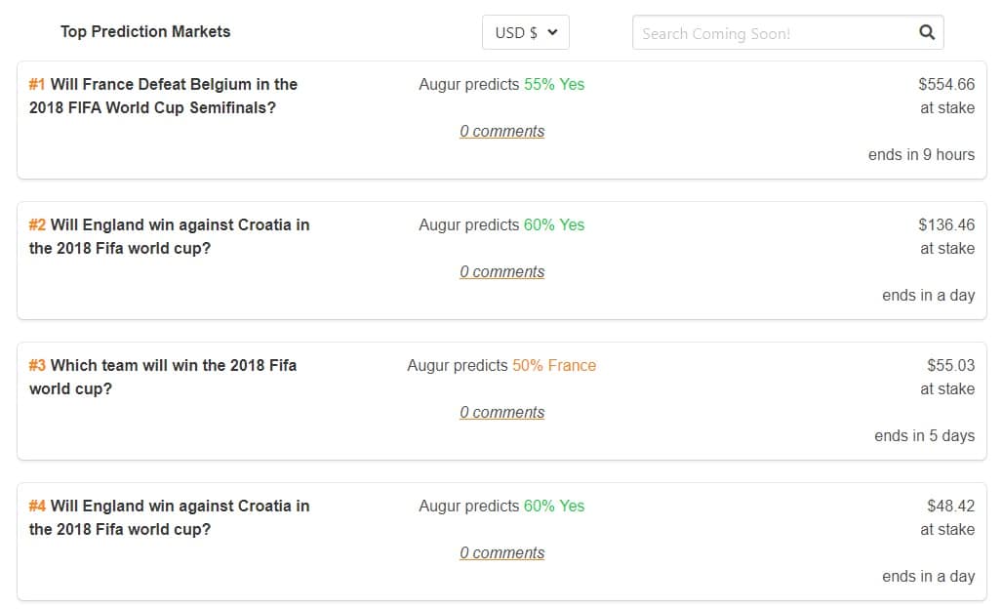View comments on the France-Belgium market
Image resolution: width=1002 pixels, height=609 pixels.
point(502,131)
